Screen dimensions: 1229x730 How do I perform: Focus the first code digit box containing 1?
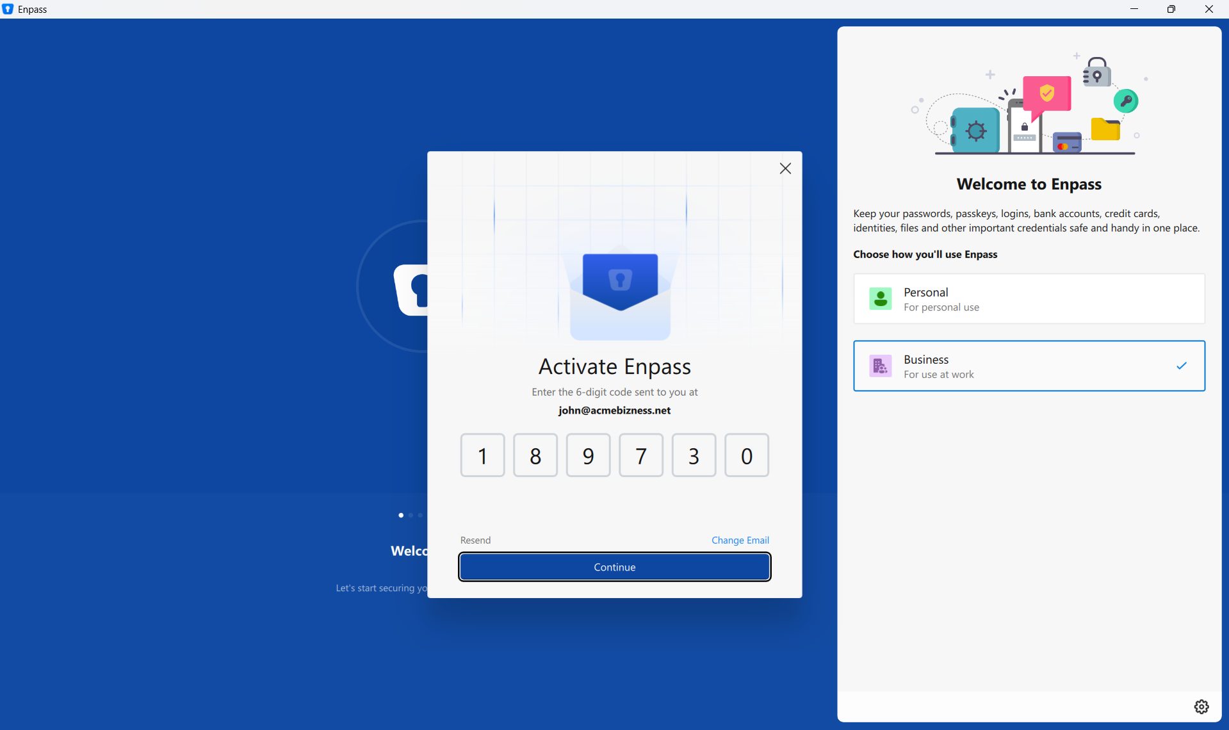483,455
